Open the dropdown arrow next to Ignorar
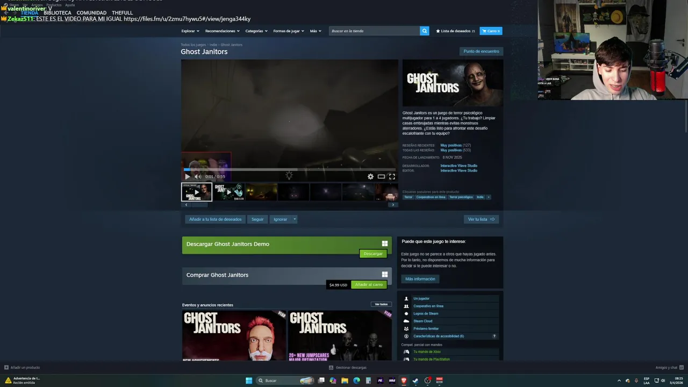The width and height of the screenshot is (688, 387). pos(295,219)
